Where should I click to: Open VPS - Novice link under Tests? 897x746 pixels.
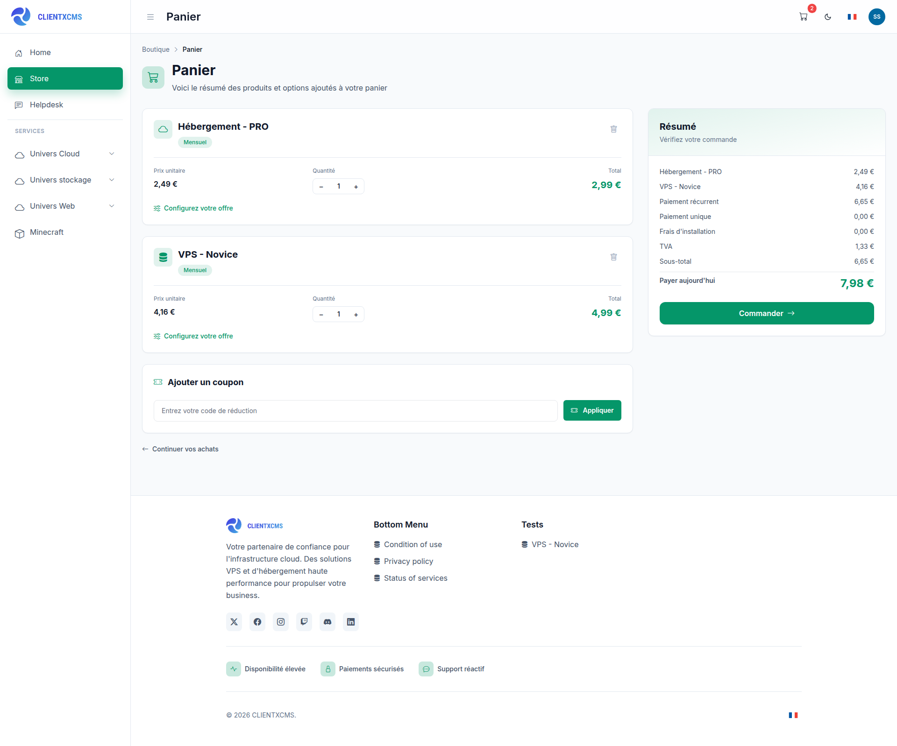[x=550, y=544]
